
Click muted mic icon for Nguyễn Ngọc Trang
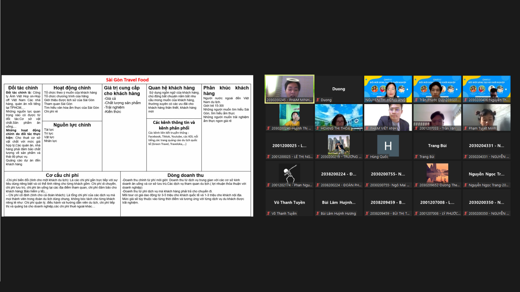tap(466, 185)
